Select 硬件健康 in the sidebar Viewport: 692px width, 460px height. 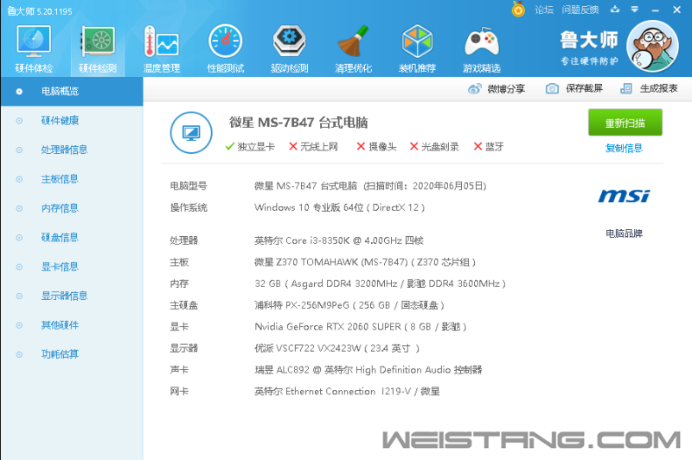pyautogui.click(x=60, y=120)
